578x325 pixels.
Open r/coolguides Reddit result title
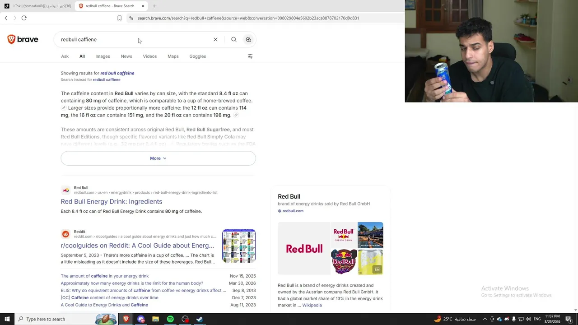[138, 246]
